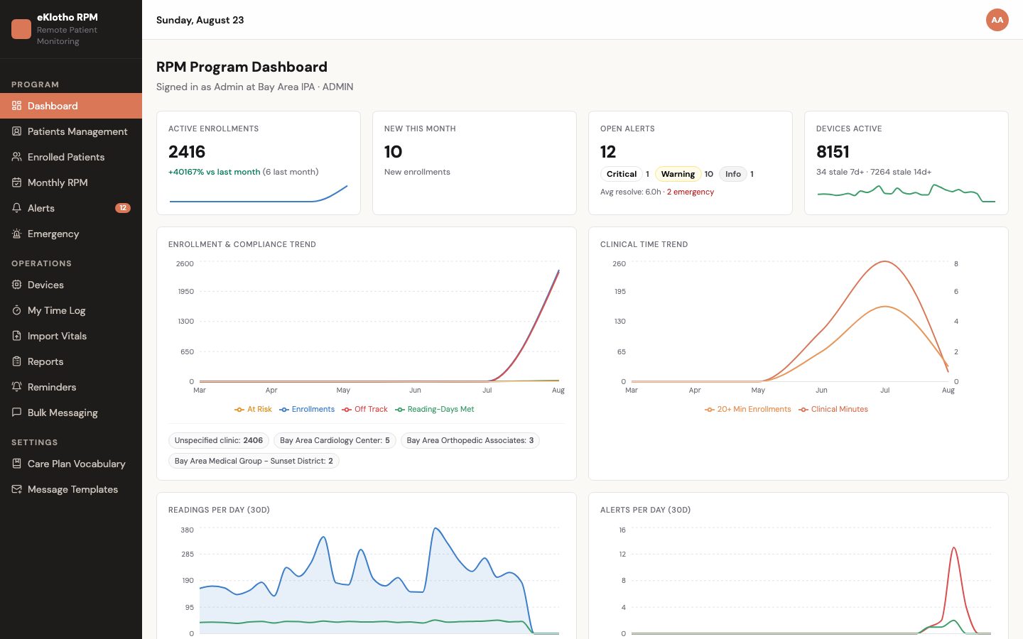1023x639 pixels.
Task: Click the eKlotho RPM logo square
Action: pyautogui.click(x=21, y=29)
